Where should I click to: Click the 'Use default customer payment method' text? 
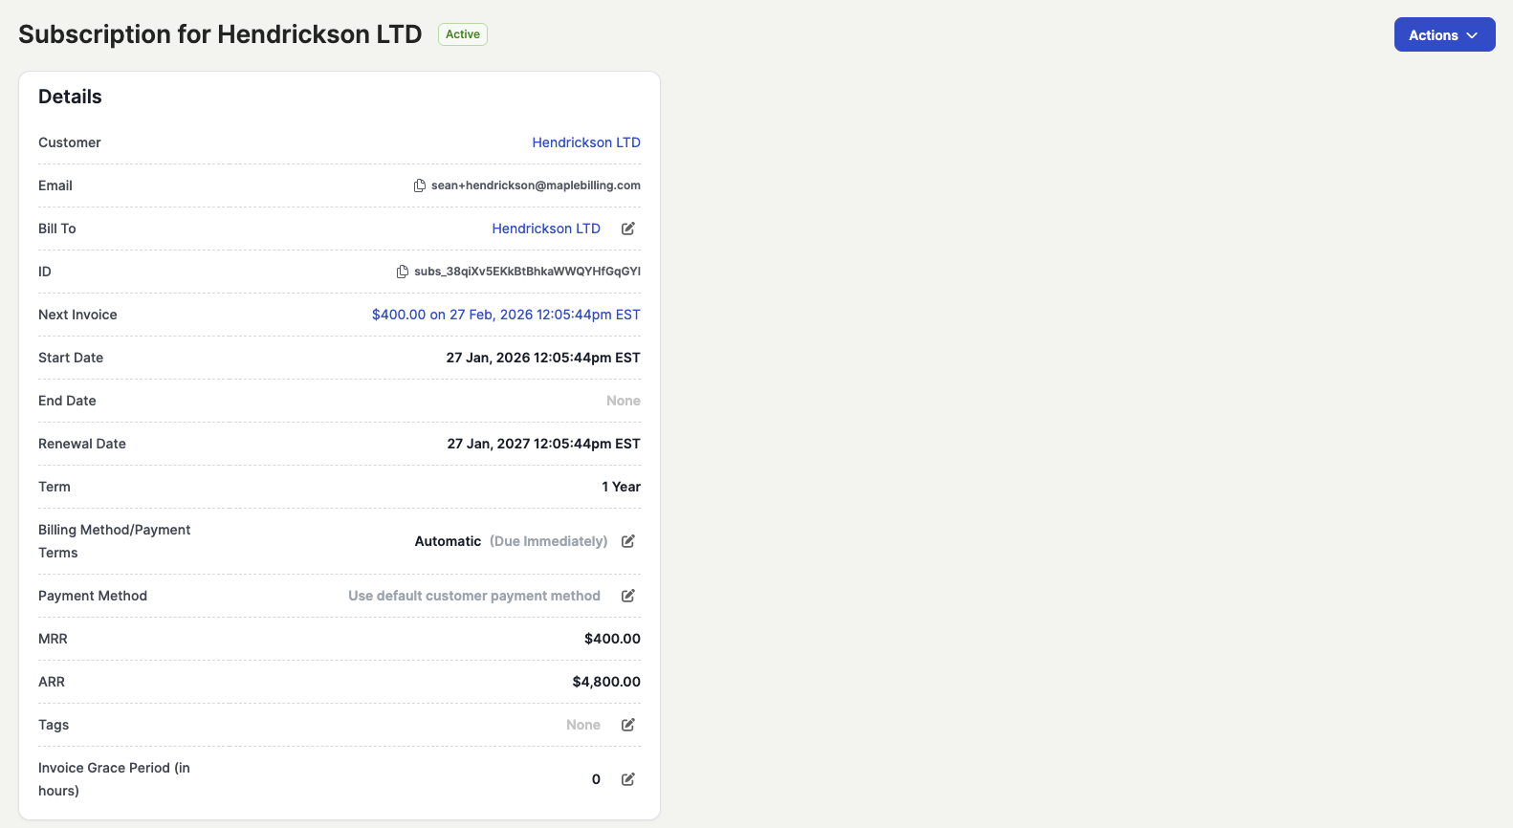point(474,596)
